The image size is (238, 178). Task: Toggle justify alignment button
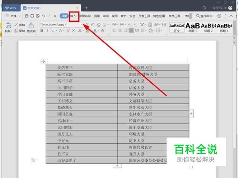click(x=131, y=30)
